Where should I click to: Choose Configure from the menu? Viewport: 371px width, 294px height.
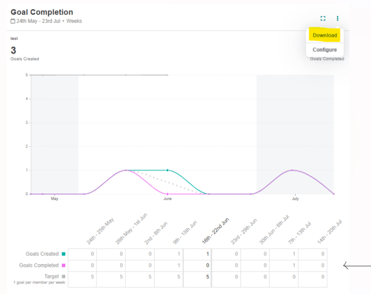(324, 50)
